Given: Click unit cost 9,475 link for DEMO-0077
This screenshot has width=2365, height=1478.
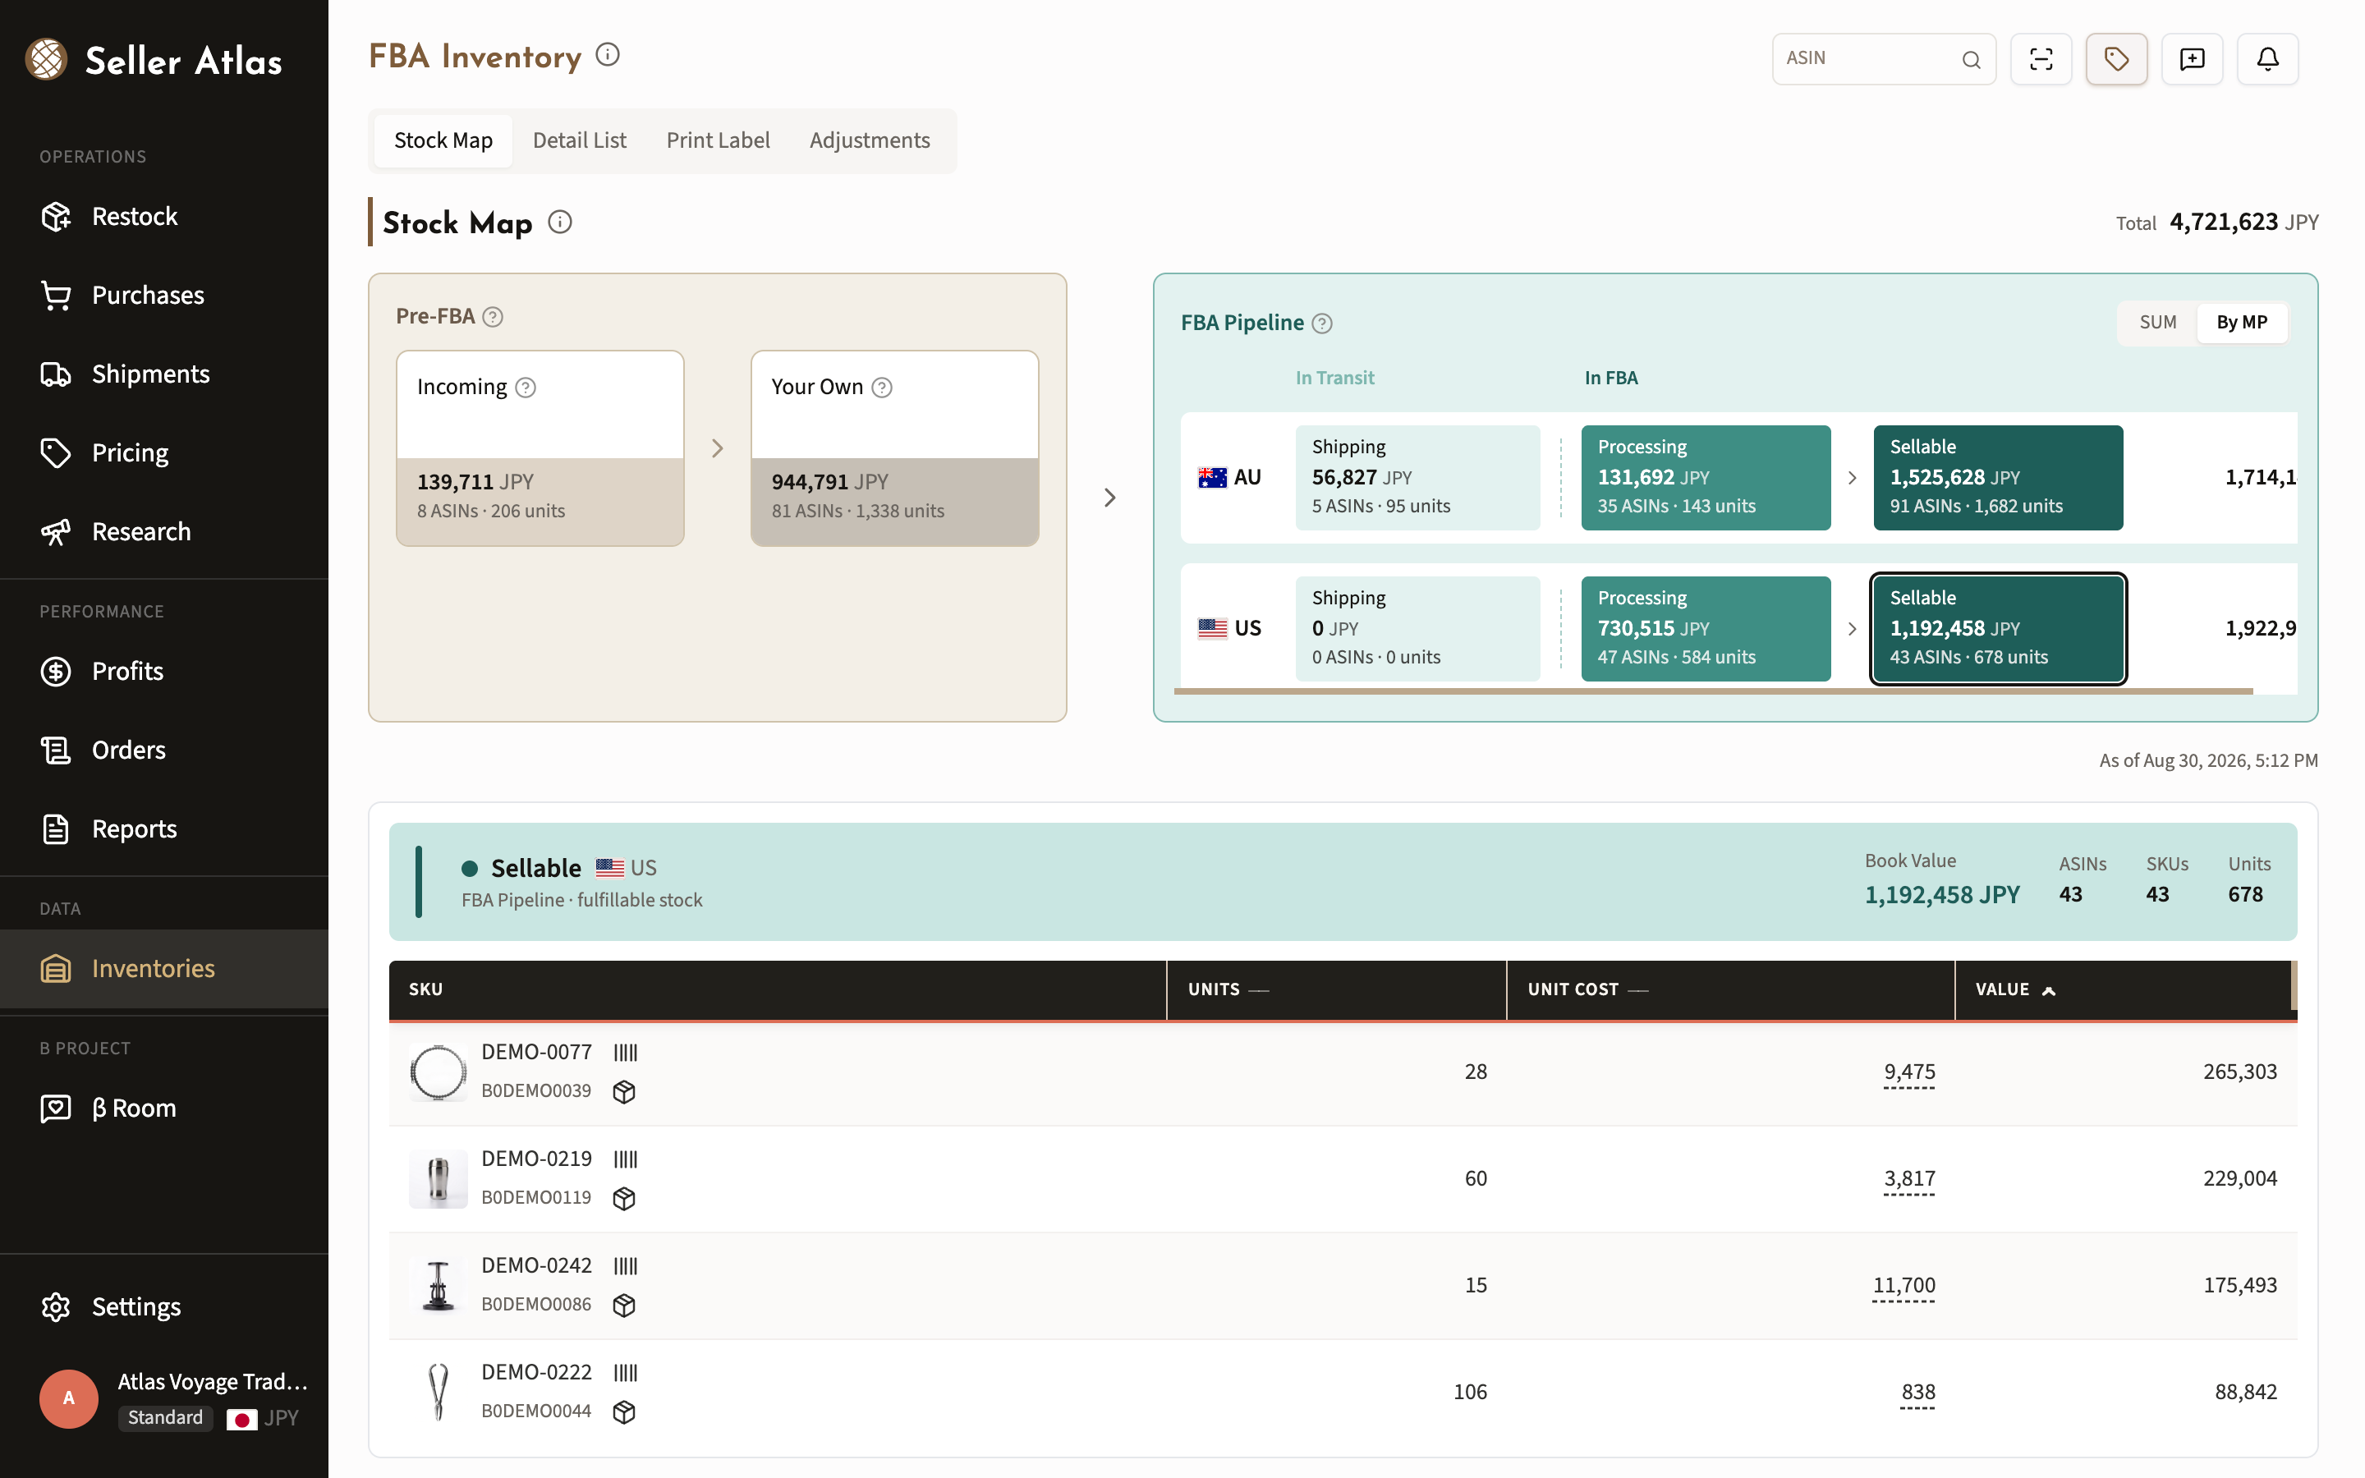Looking at the screenshot, I should (x=1908, y=1072).
